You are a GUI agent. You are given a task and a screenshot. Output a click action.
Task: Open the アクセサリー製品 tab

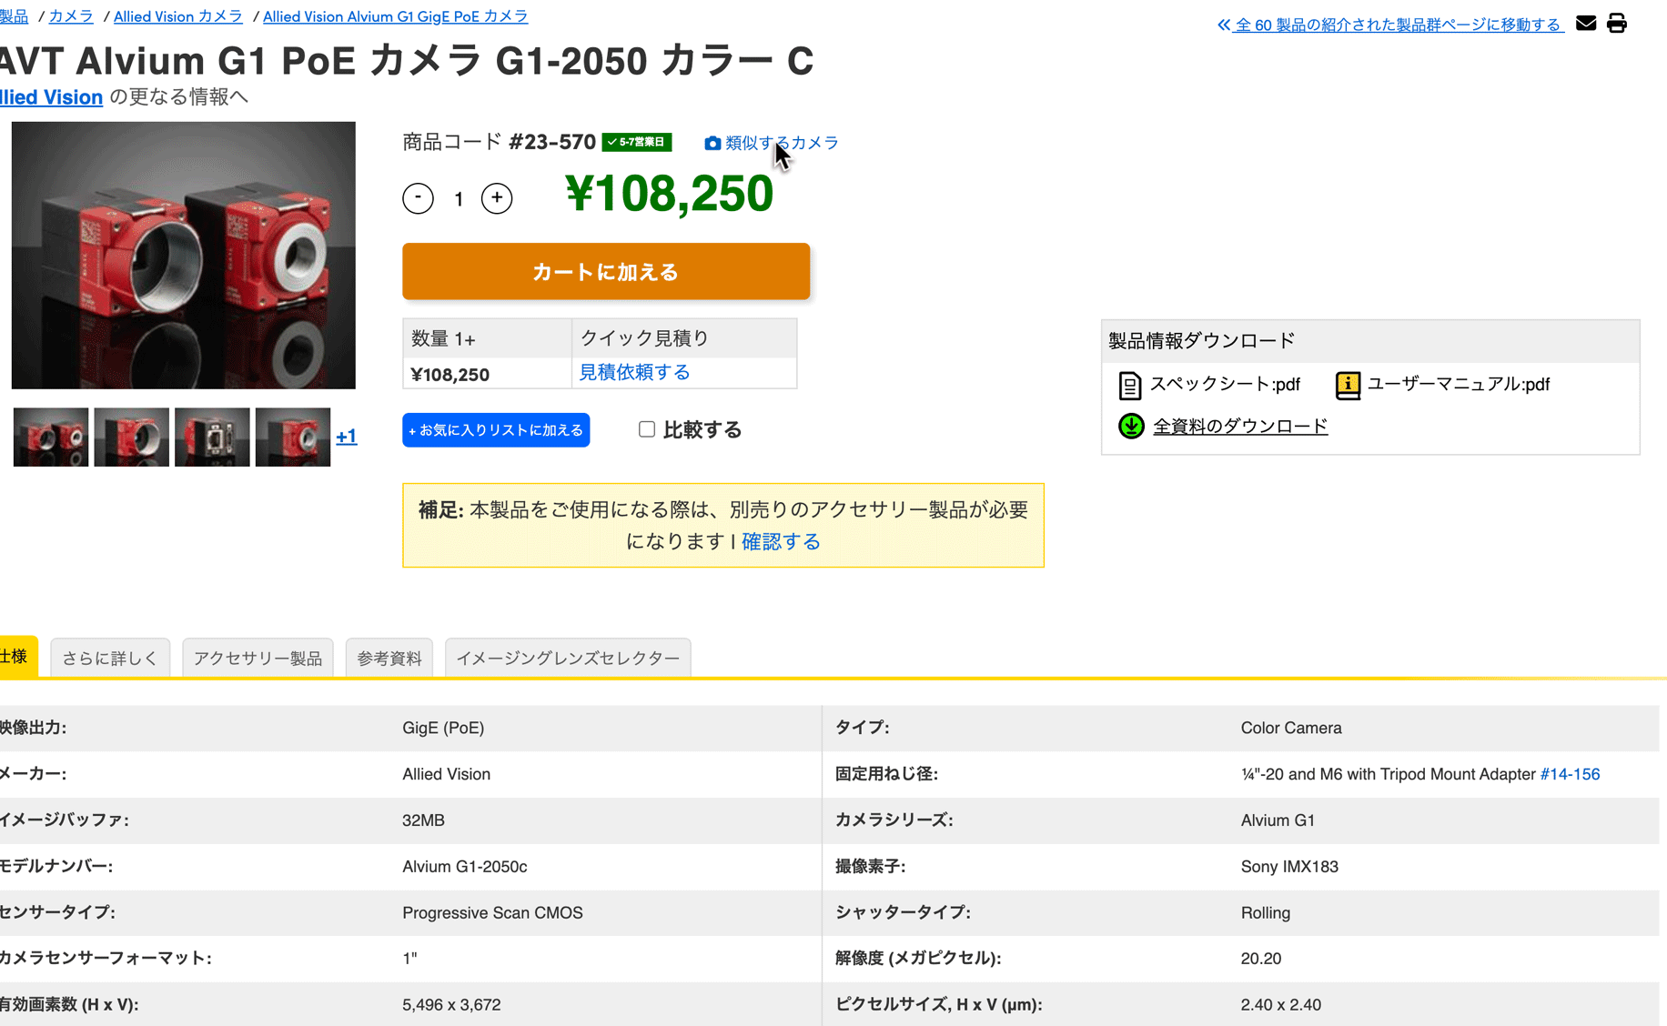[258, 659]
